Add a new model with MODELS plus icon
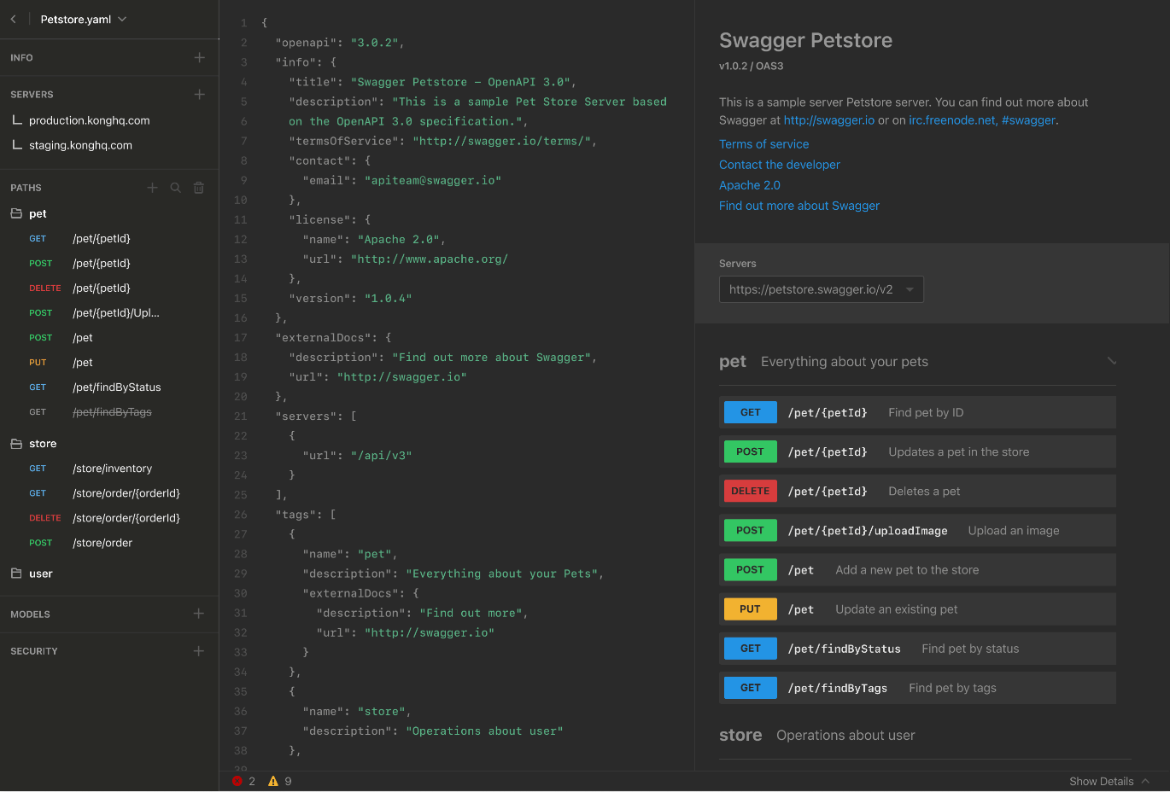 point(199,614)
